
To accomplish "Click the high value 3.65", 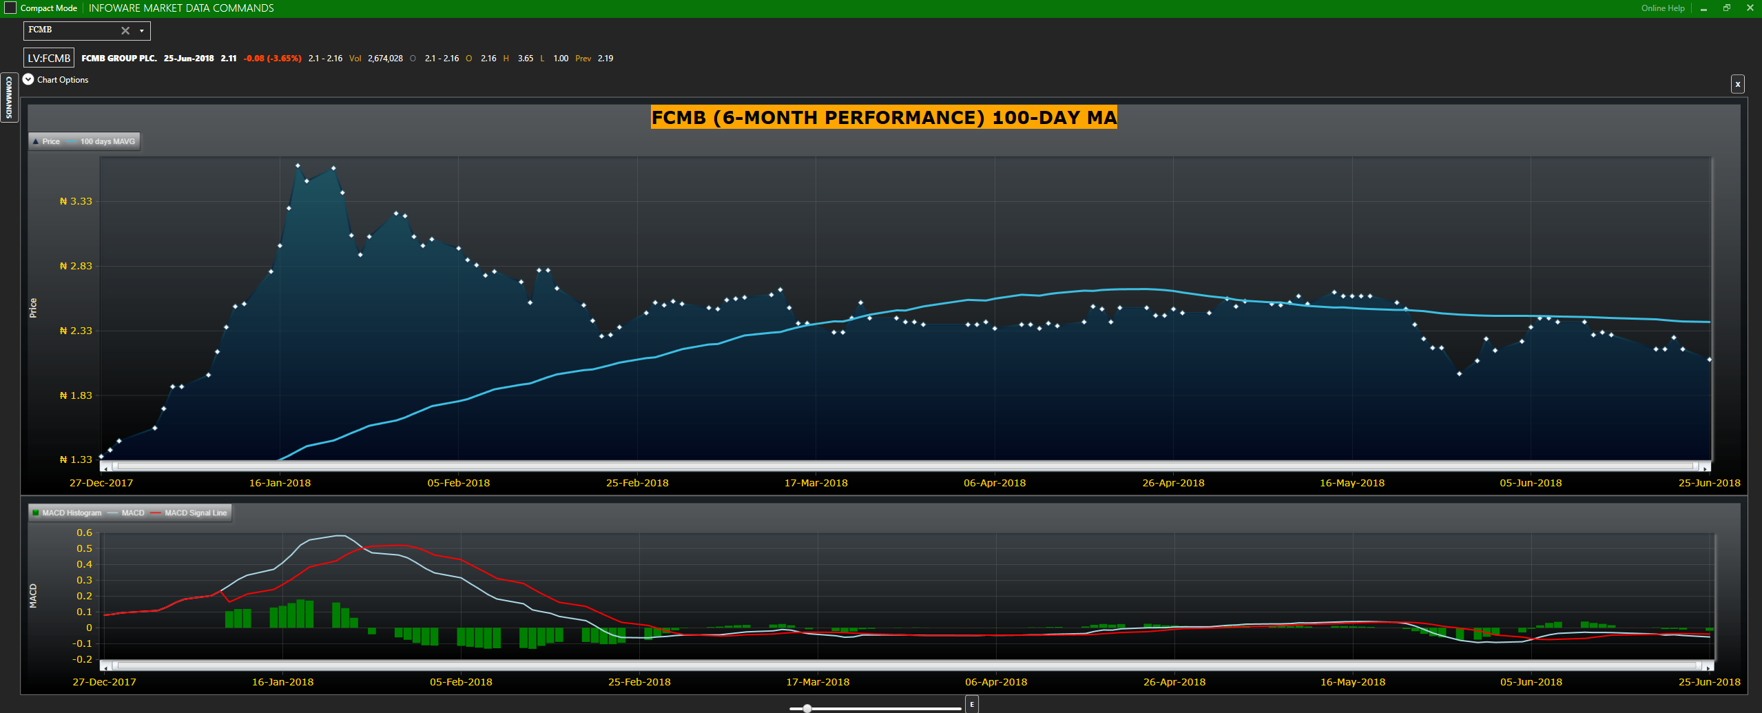I will [526, 59].
